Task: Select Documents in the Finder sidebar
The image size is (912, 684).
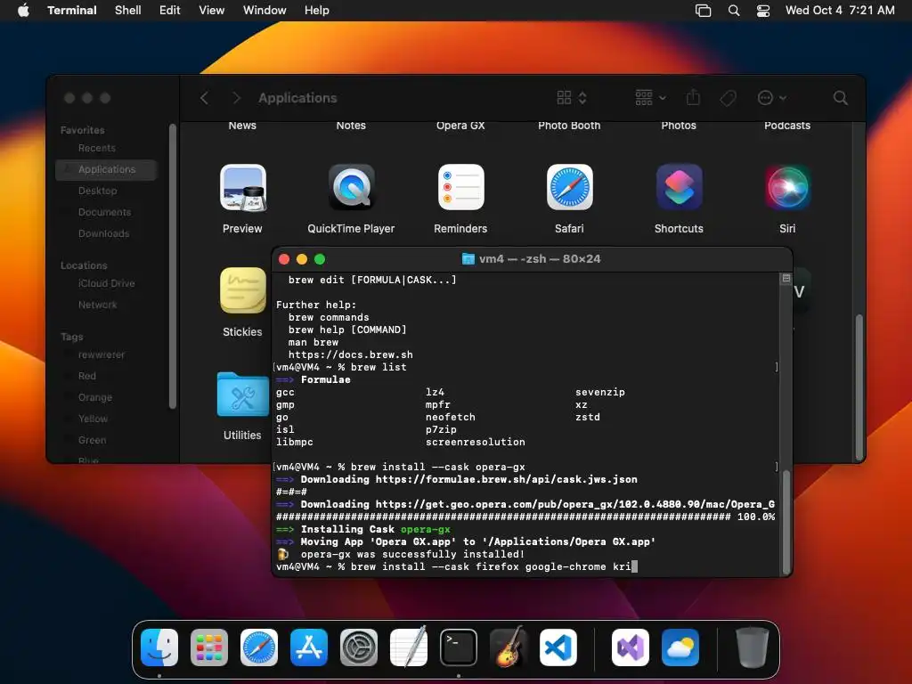Action: [x=107, y=212]
